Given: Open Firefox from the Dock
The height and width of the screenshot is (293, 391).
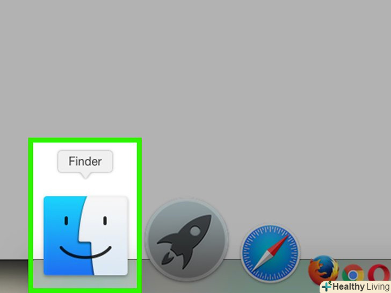Looking at the screenshot, I should click(x=323, y=270).
